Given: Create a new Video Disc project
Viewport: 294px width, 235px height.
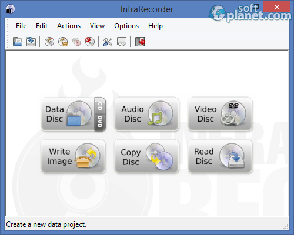Looking at the screenshot, I should click(x=220, y=114).
